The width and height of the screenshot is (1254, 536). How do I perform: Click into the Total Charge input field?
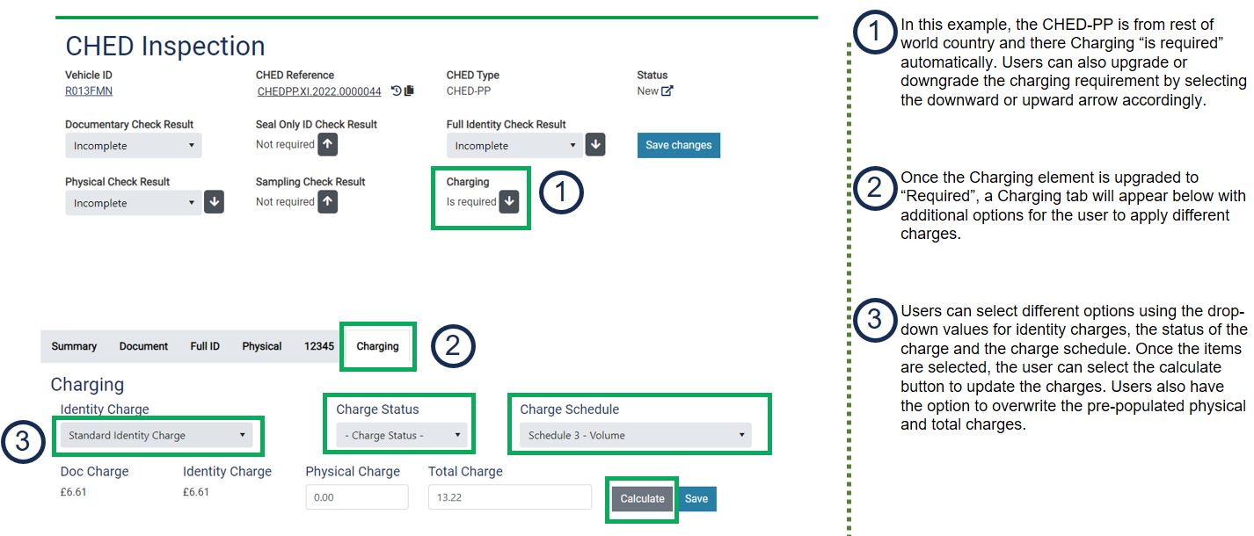[x=509, y=497]
